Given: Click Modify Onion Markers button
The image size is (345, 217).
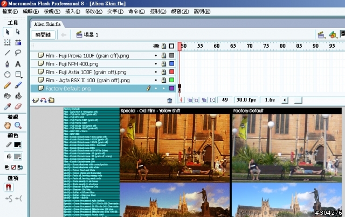Looking at the screenshot, I should [x=212, y=100].
